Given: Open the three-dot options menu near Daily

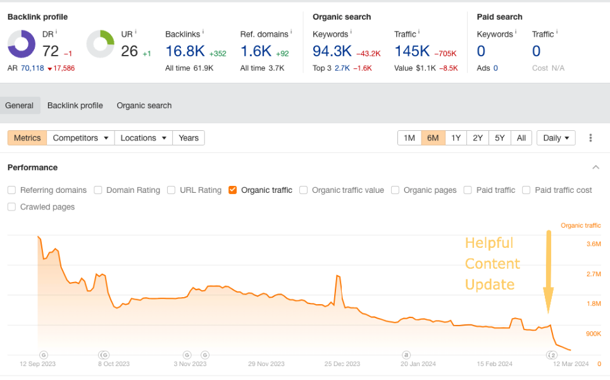Looking at the screenshot, I should [592, 137].
